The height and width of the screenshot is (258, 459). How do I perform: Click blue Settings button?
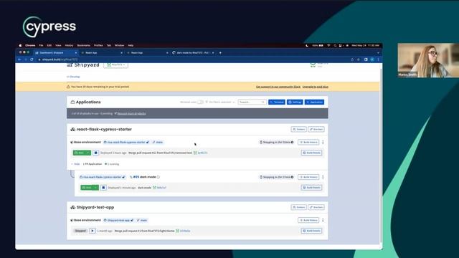pyautogui.click(x=295, y=102)
